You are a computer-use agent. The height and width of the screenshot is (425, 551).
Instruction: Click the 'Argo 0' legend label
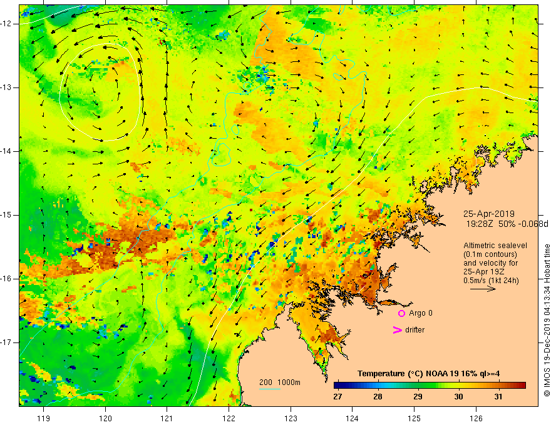421,313
